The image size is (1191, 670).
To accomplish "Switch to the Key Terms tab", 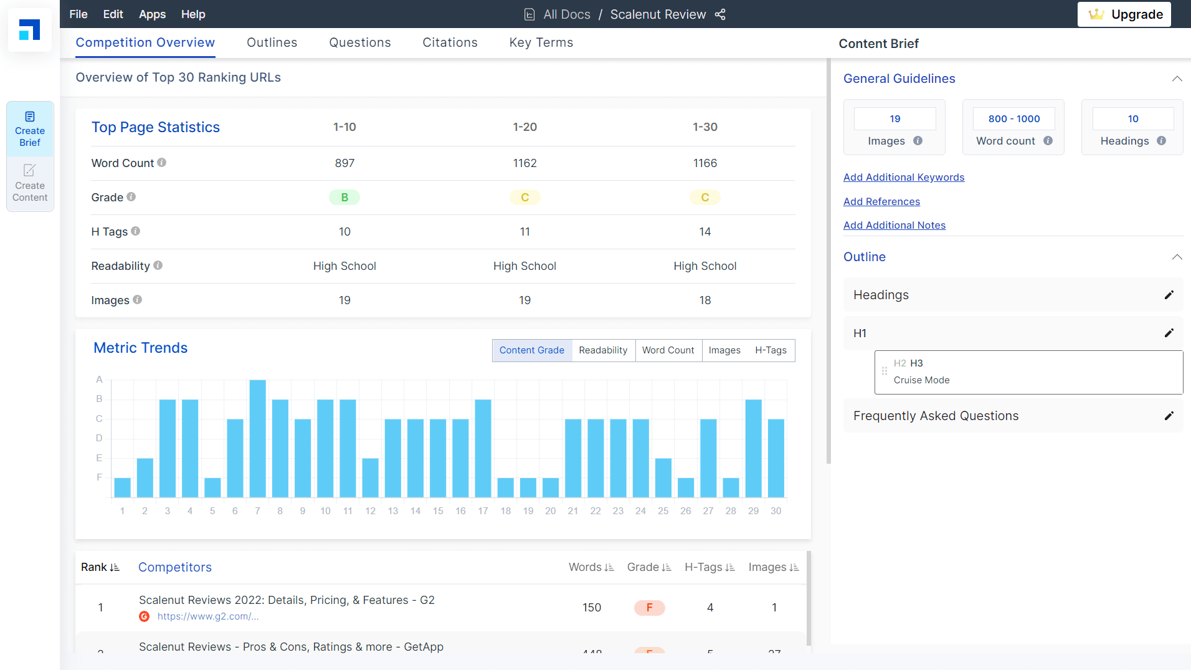I will (x=541, y=42).
